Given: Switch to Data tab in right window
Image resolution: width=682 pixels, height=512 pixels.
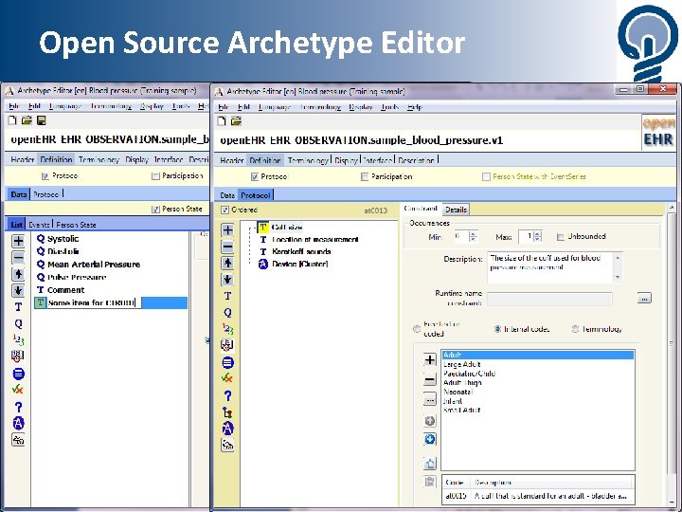Looking at the screenshot, I should (227, 195).
